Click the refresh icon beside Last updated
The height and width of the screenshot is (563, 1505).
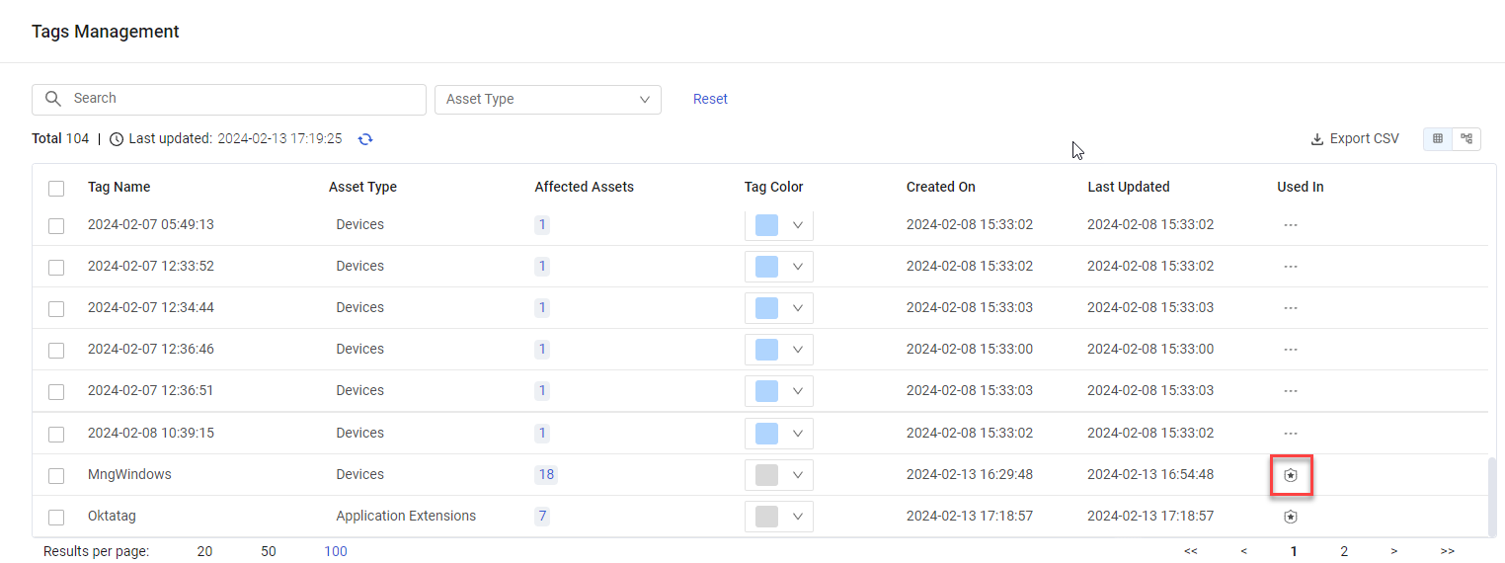point(365,139)
